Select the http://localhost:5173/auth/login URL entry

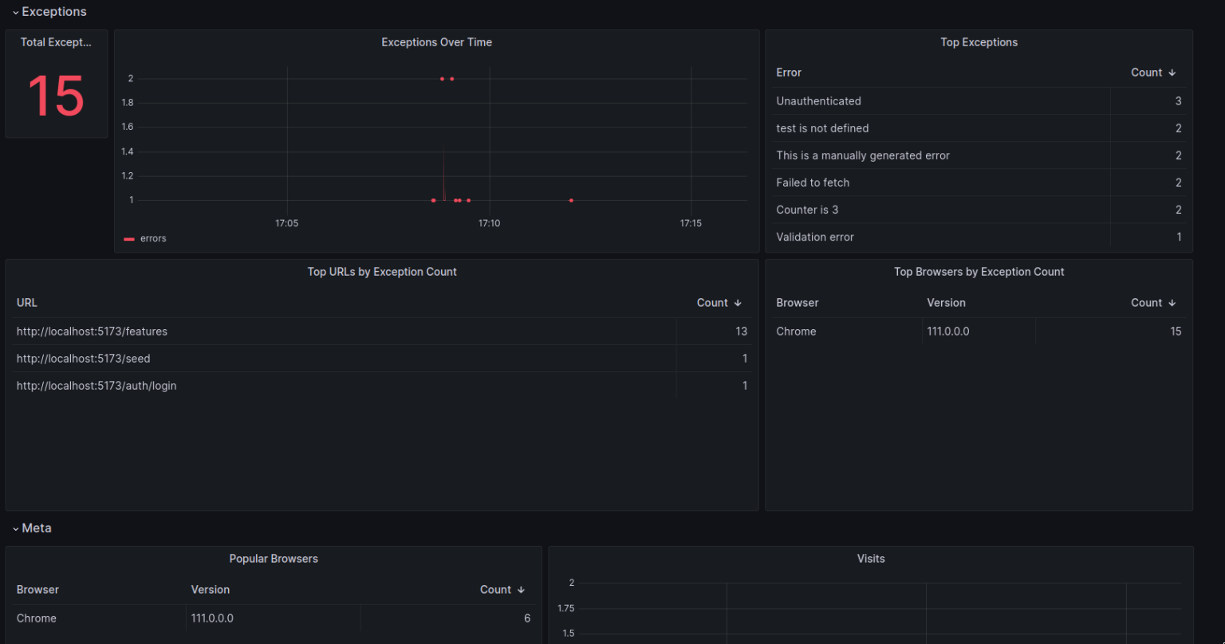pos(96,385)
